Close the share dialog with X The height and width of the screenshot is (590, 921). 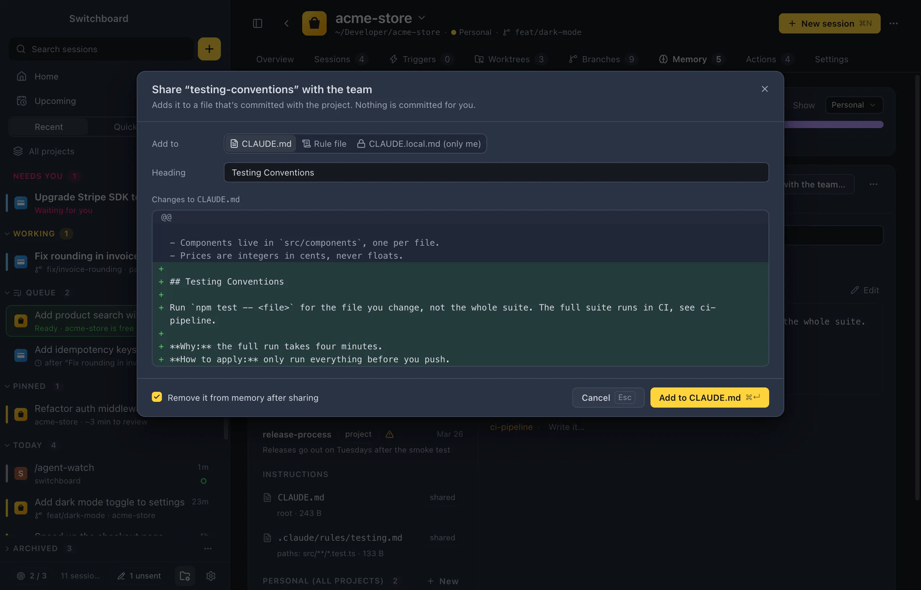click(x=764, y=89)
